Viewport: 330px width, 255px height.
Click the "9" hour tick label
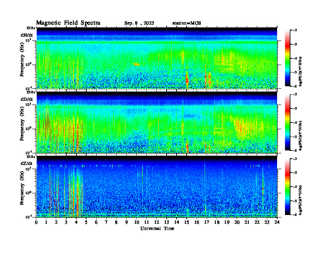coord(126,222)
